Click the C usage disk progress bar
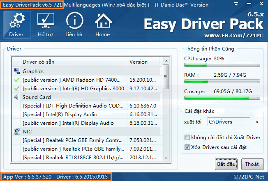This screenshot has width=268, height=181. tap(222, 98)
